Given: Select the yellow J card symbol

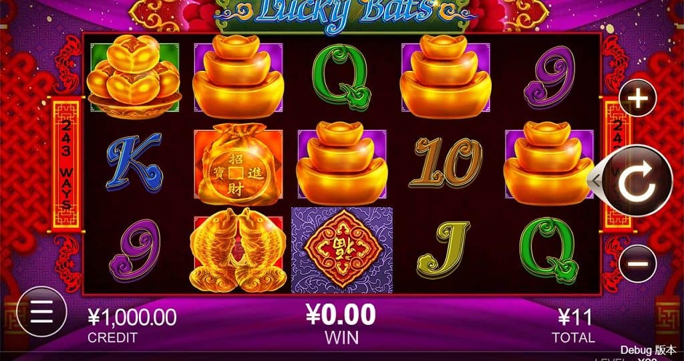Looking at the screenshot, I should [444, 249].
